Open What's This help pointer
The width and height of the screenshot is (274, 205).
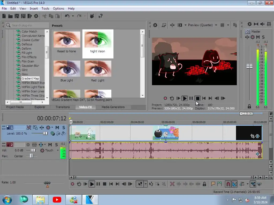(x=100, y=16)
